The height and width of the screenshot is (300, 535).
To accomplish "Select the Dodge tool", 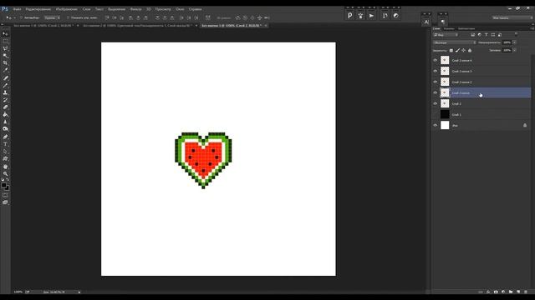I will tap(5, 129).
